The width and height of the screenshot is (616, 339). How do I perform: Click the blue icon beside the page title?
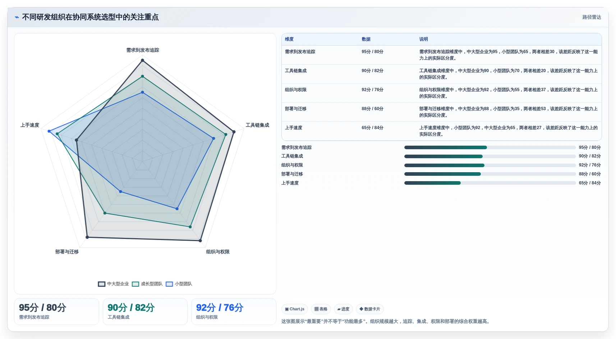(x=17, y=17)
